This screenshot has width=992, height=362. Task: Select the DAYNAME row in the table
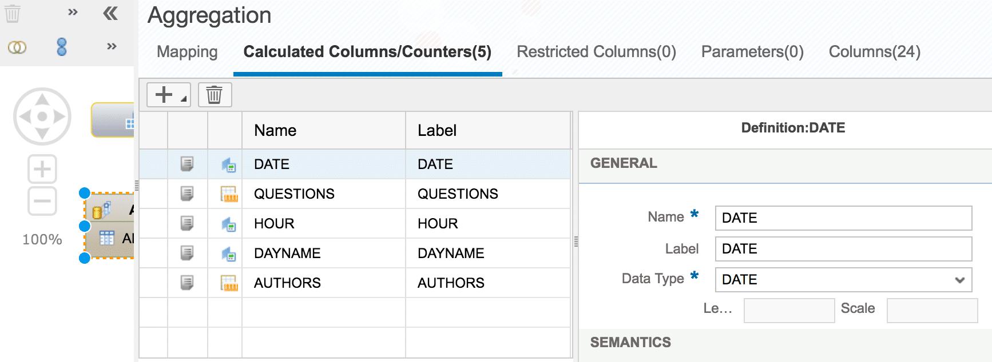(x=287, y=254)
